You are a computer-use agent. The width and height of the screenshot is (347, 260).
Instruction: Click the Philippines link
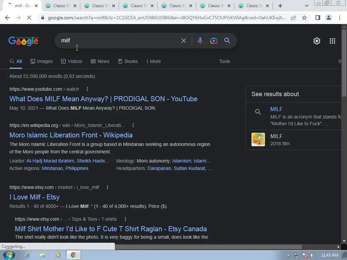(77, 168)
